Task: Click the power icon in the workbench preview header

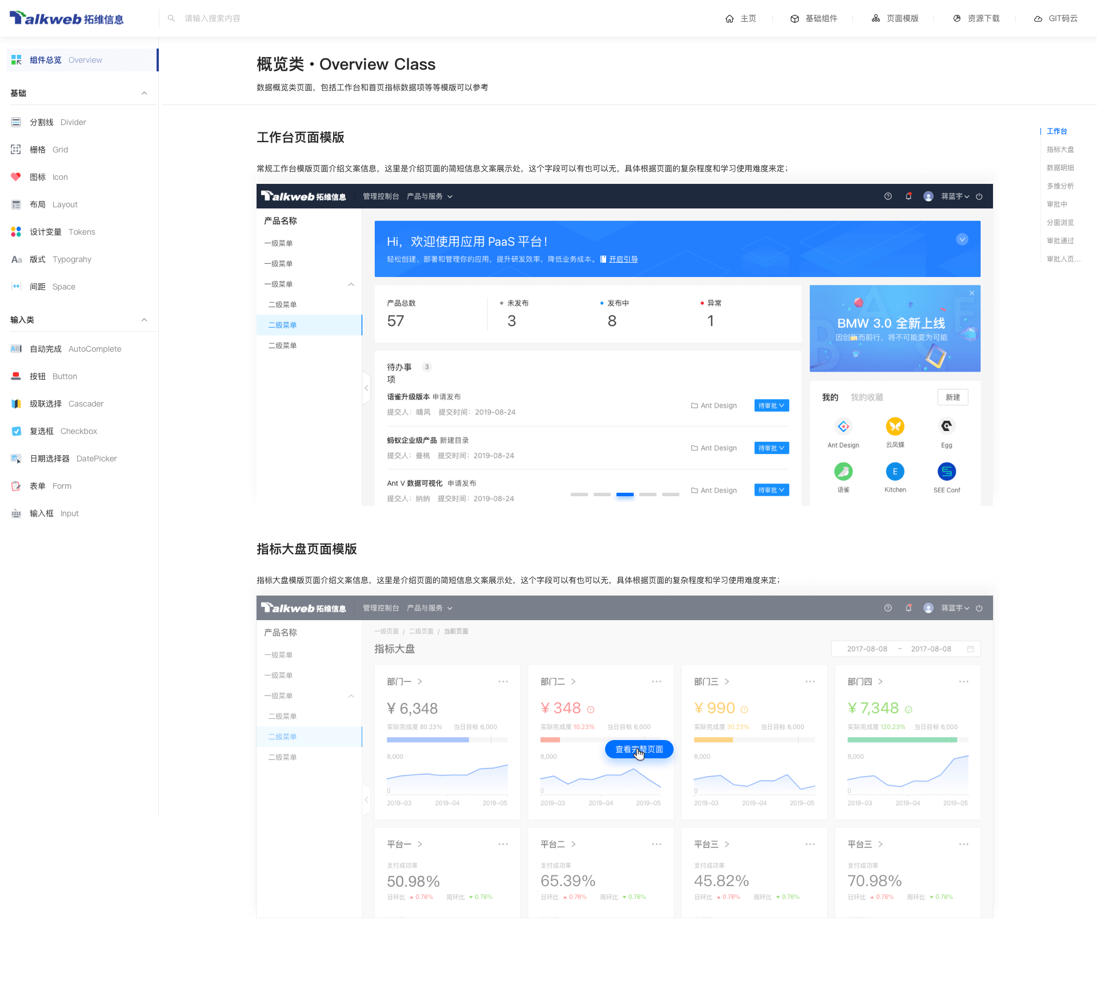Action: point(979,196)
